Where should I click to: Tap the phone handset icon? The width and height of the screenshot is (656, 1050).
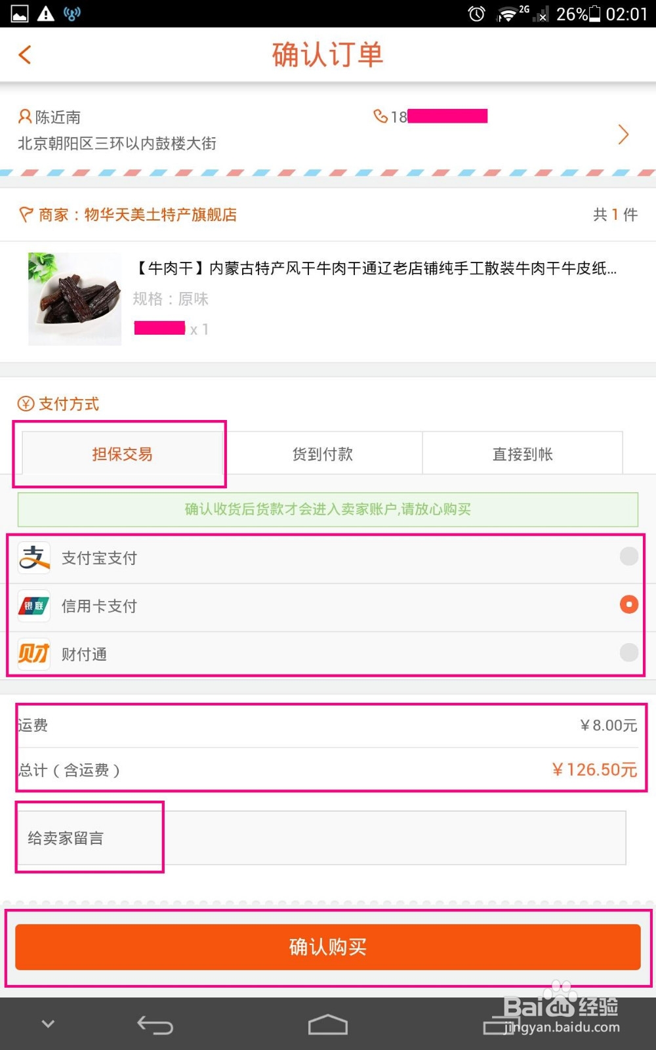pos(380,116)
